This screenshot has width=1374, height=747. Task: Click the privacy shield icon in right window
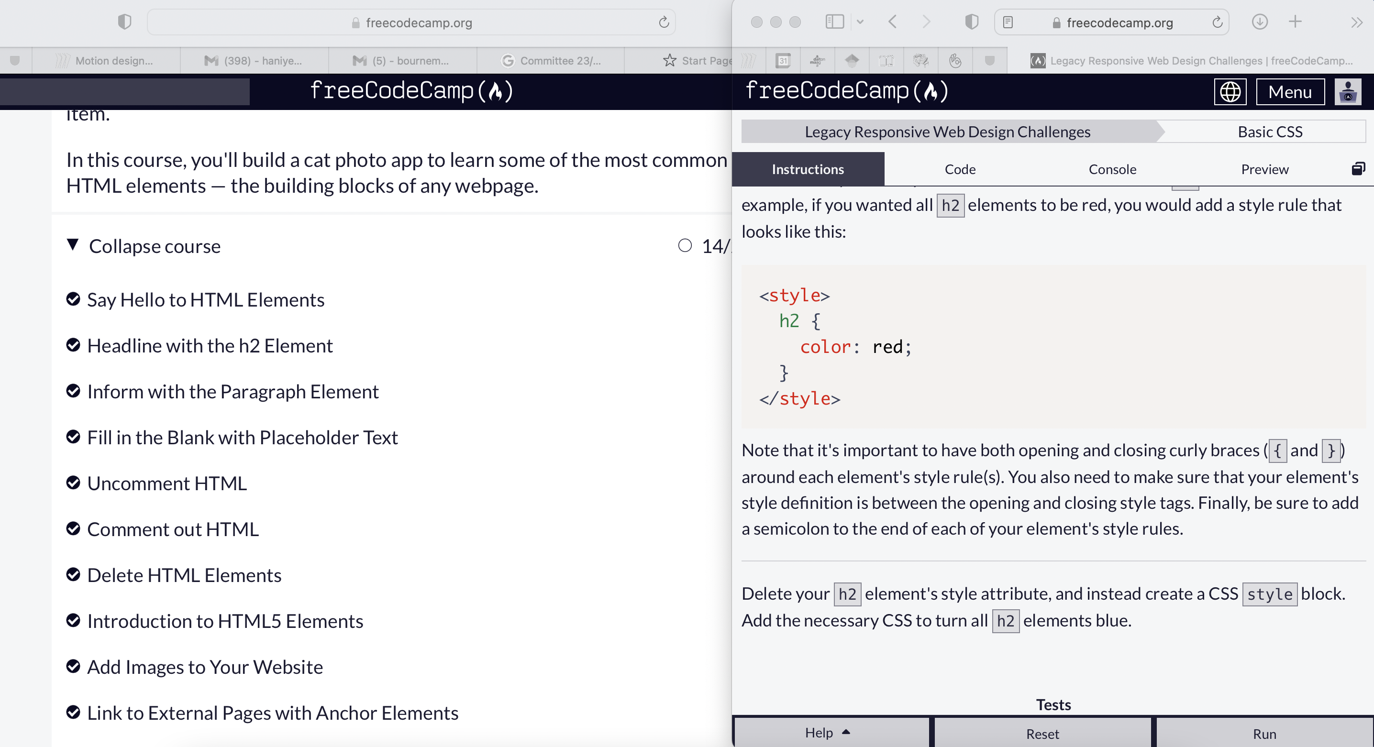(972, 22)
